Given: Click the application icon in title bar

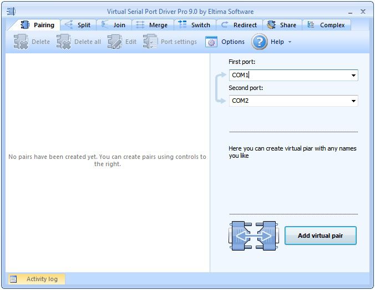Looking at the screenshot, I should (x=11, y=11).
